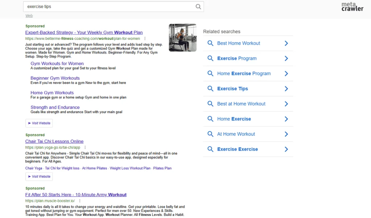Click magnifier icon beside Exercise Exercise
The image size is (371, 218).
click(210, 149)
